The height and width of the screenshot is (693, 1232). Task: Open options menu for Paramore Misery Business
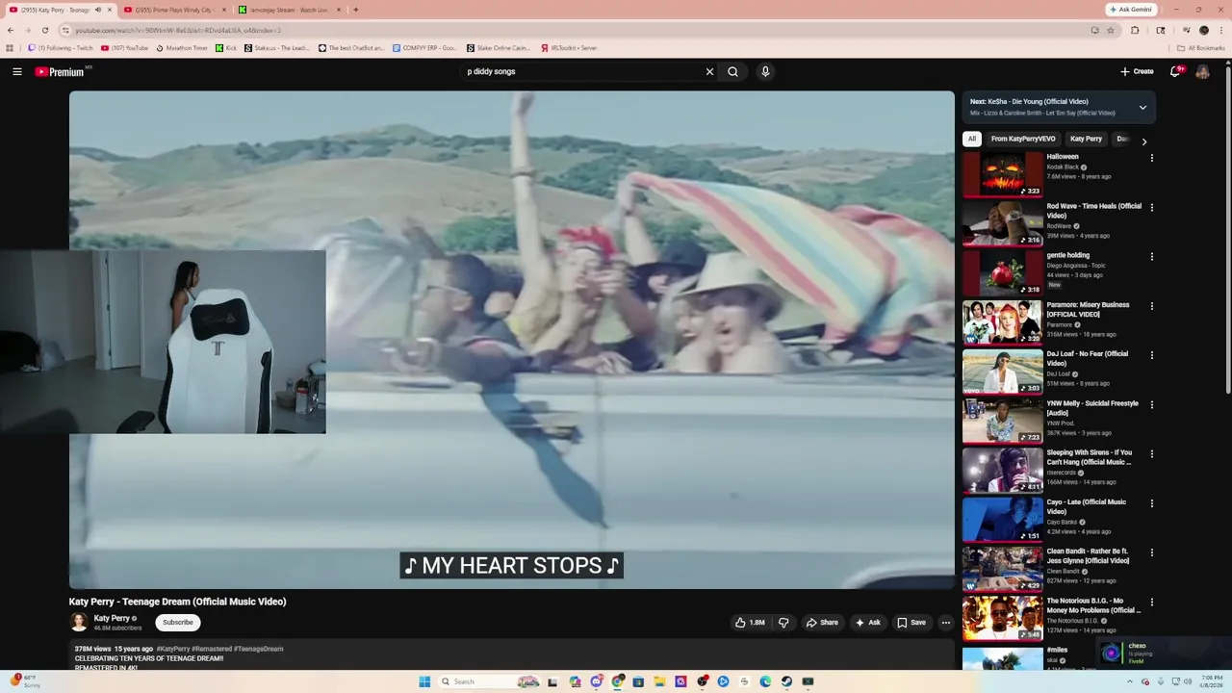tap(1152, 306)
